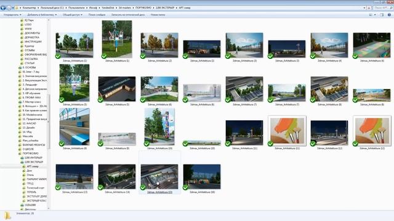Select the Отель subfolder in tree

pos(30,175)
